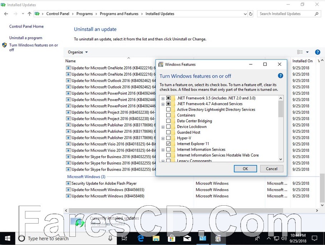Screen dimensions: 325x245
Task: Toggle .NET Framework 4.7 Advanced Services checkbox
Action: (x=168, y=104)
